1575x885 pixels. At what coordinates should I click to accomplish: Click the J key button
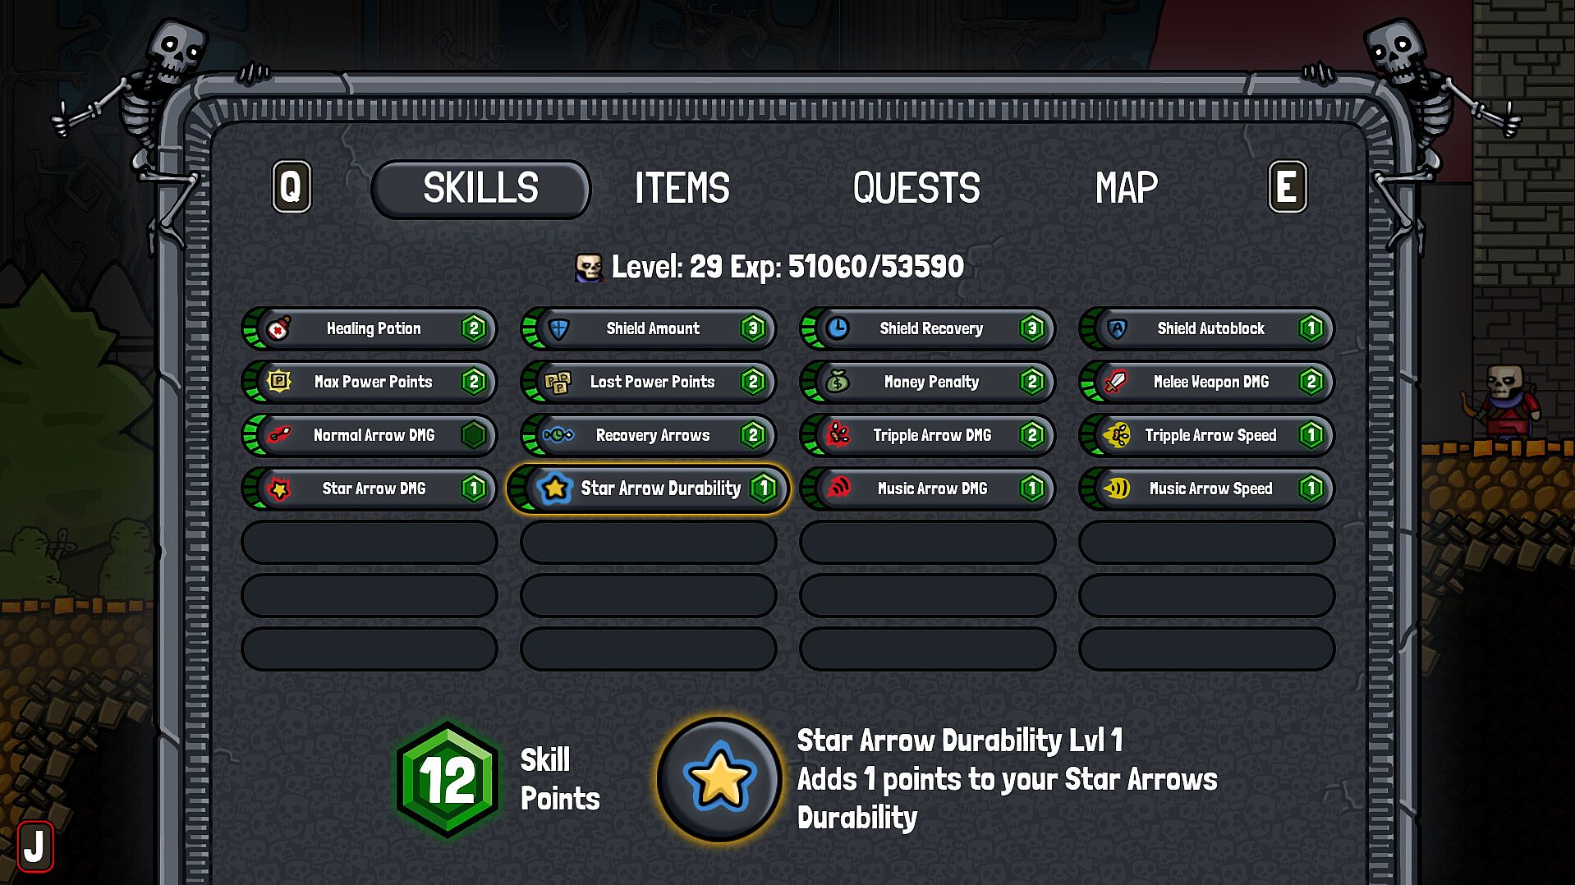(x=35, y=846)
